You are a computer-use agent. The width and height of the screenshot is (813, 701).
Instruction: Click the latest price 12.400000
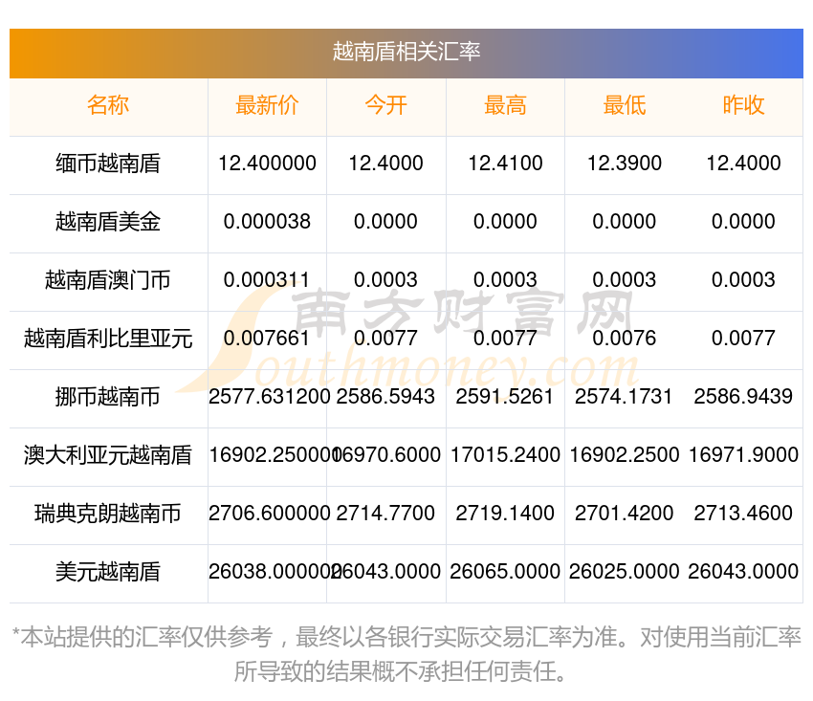(267, 164)
